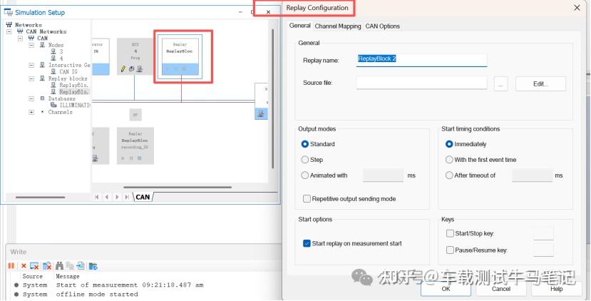Collapse the Nodes tree branch
Viewport: 591px width, 301px height.
pyautogui.click(x=31, y=45)
